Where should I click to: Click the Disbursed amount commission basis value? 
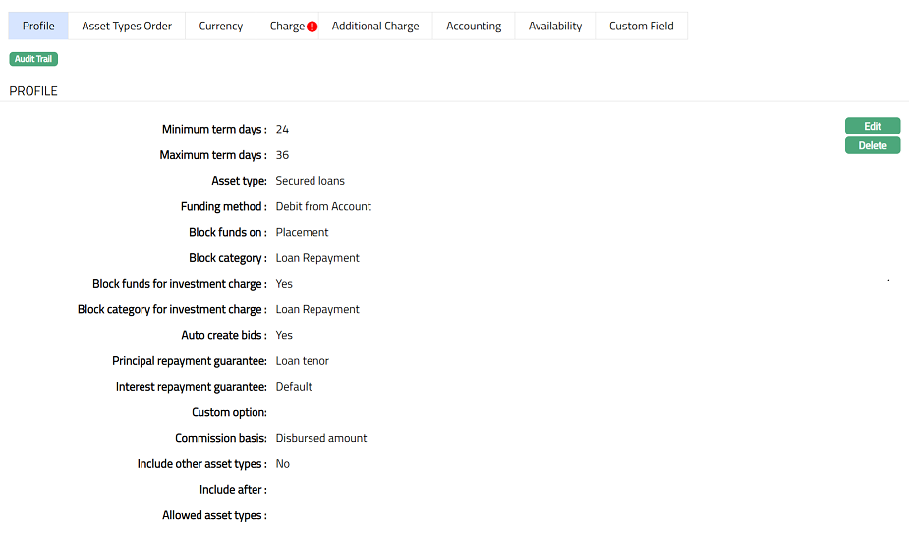[320, 439]
